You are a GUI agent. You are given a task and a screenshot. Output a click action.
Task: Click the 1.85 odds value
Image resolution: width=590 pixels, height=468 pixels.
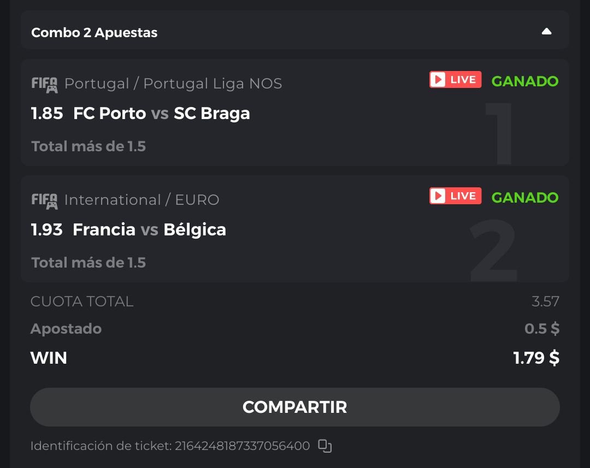click(47, 114)
